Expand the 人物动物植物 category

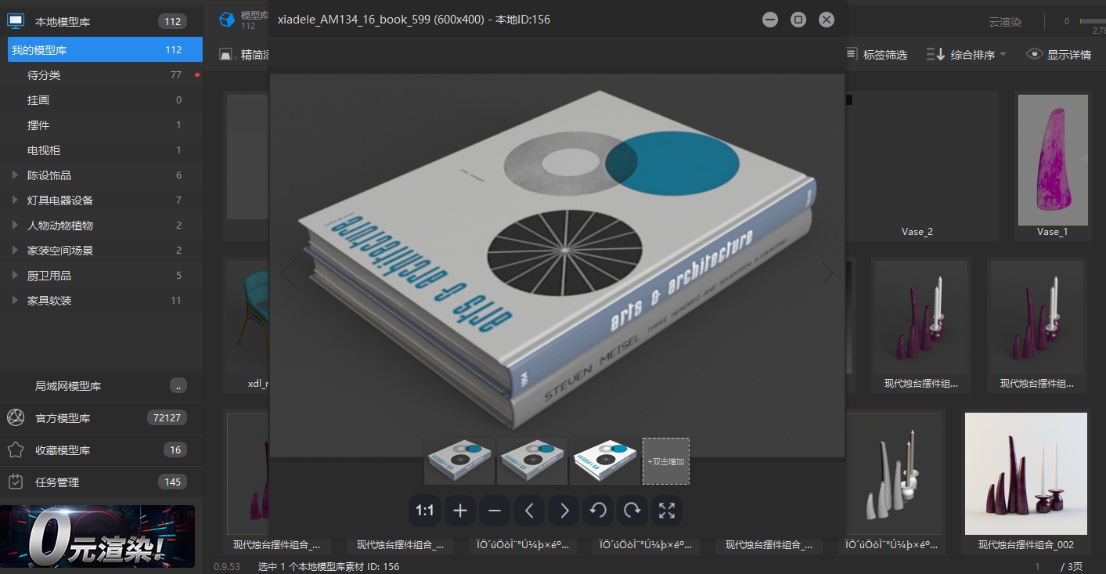pyautogui.click(x=15, y=225)
